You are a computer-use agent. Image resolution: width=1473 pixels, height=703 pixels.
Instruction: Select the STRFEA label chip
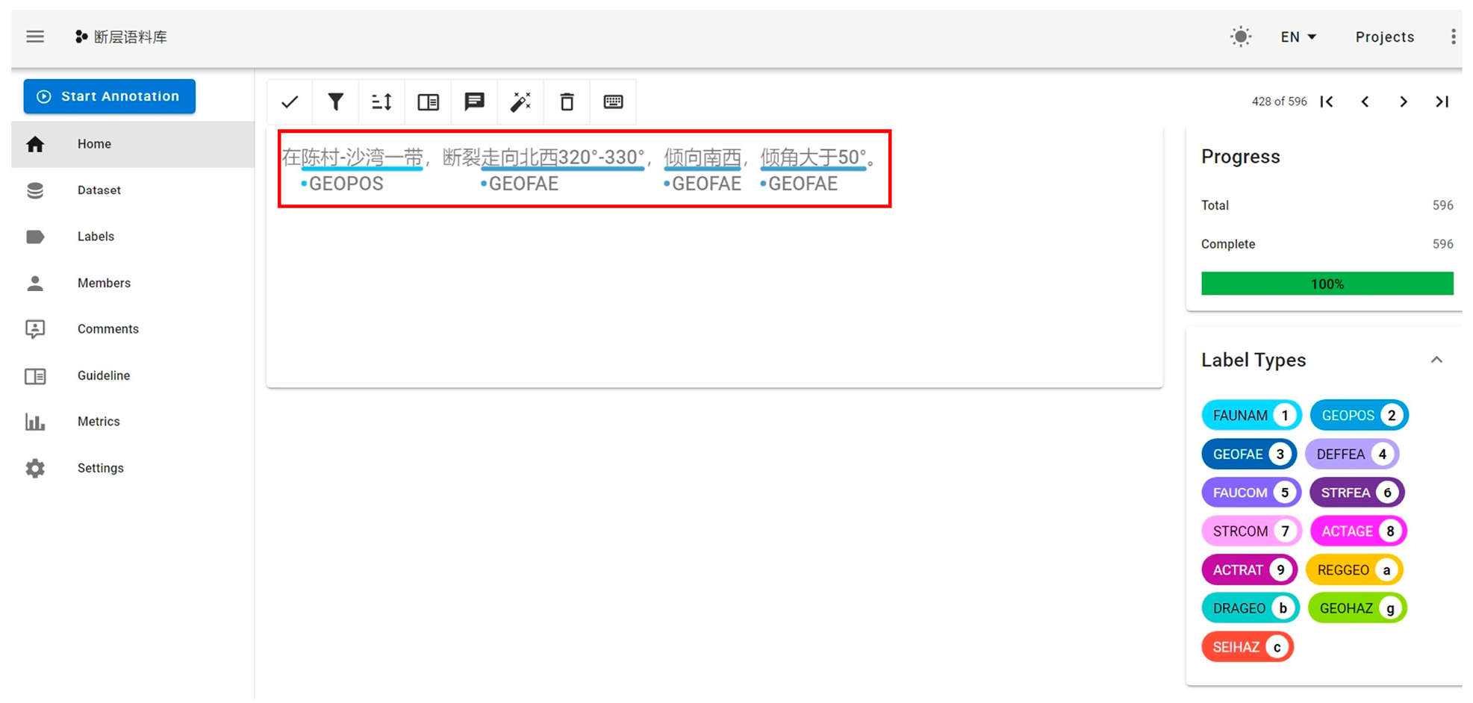pyautogui.click(x=1357, y=493)
